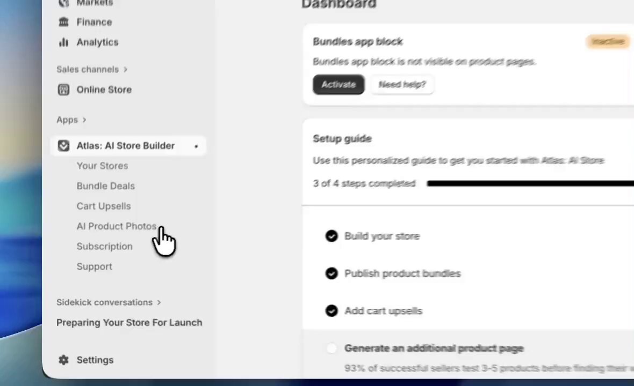Click the Publish product bundles checkmark

point(332,273)
